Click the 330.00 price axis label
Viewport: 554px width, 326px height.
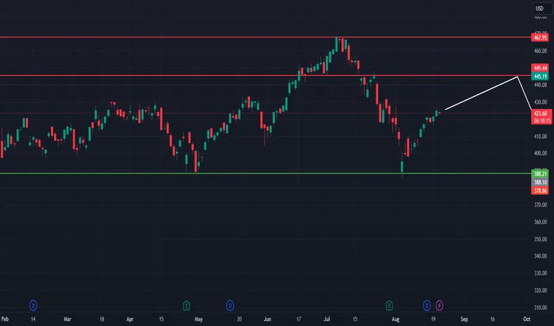pyautogui.click(x=540, y=273)
